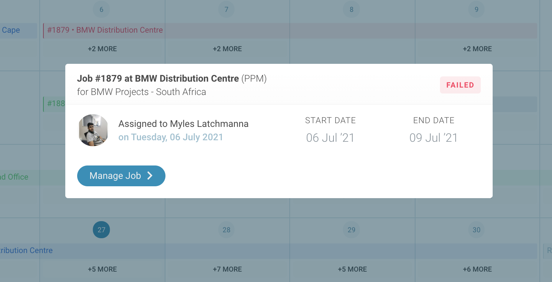
Task: Select day 28 in the calendar
Action: [226, 230]
